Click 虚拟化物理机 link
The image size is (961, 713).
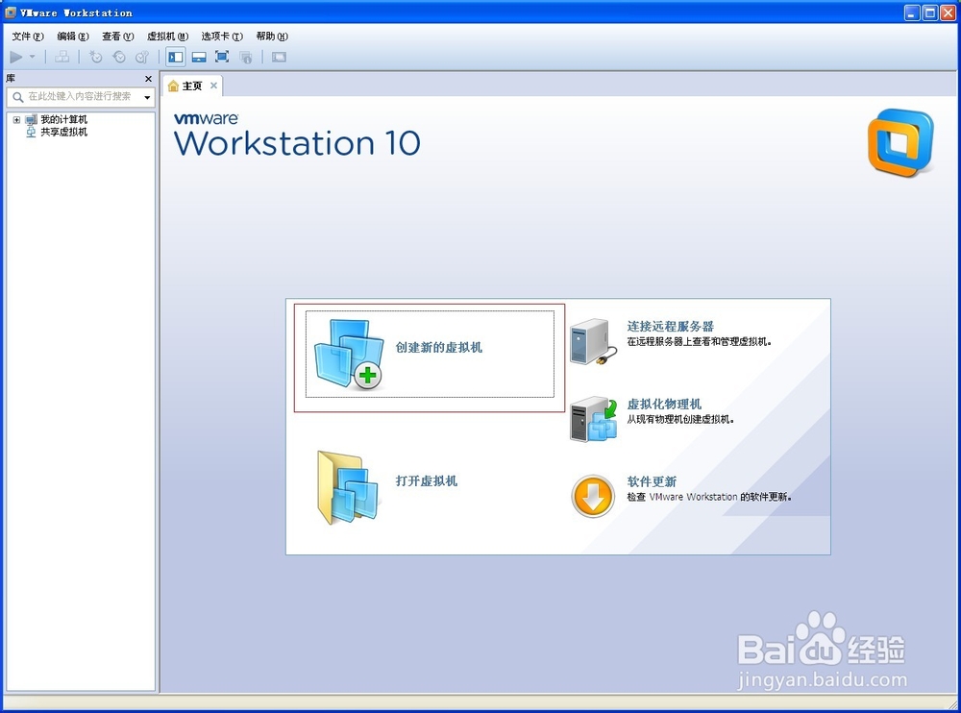click(664, 404)
